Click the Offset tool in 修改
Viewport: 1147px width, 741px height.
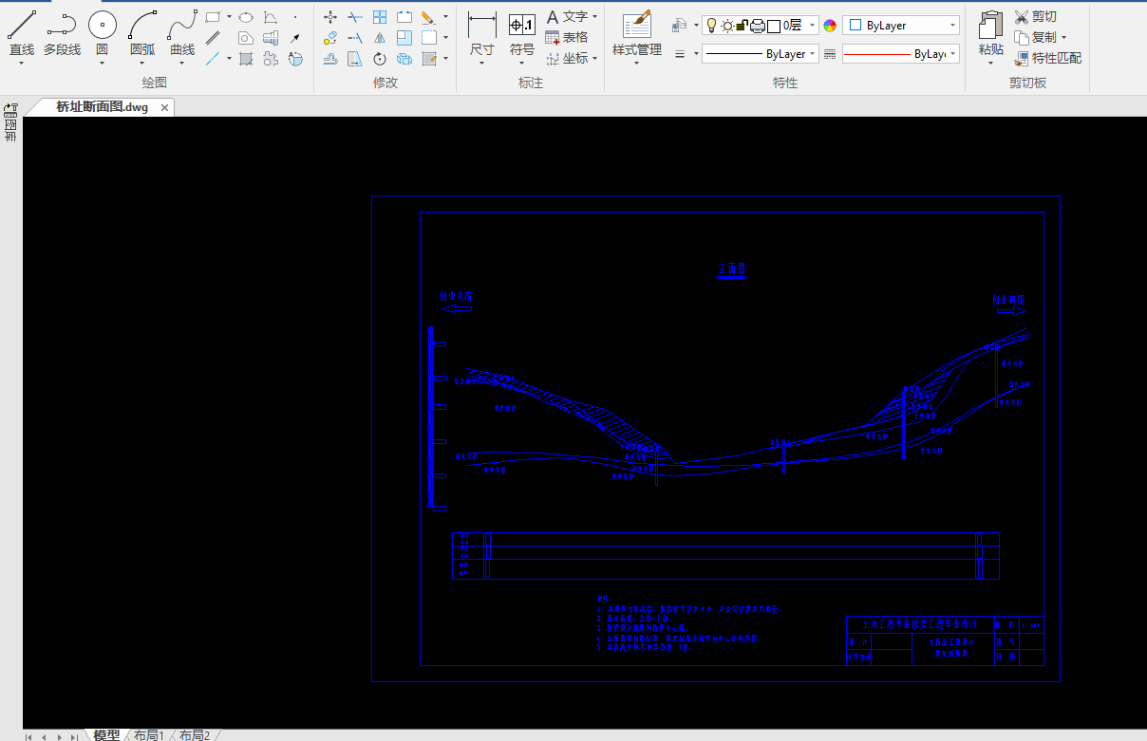tap(330, 59)
